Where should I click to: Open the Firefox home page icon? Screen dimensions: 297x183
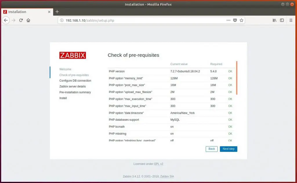point(28,20)
